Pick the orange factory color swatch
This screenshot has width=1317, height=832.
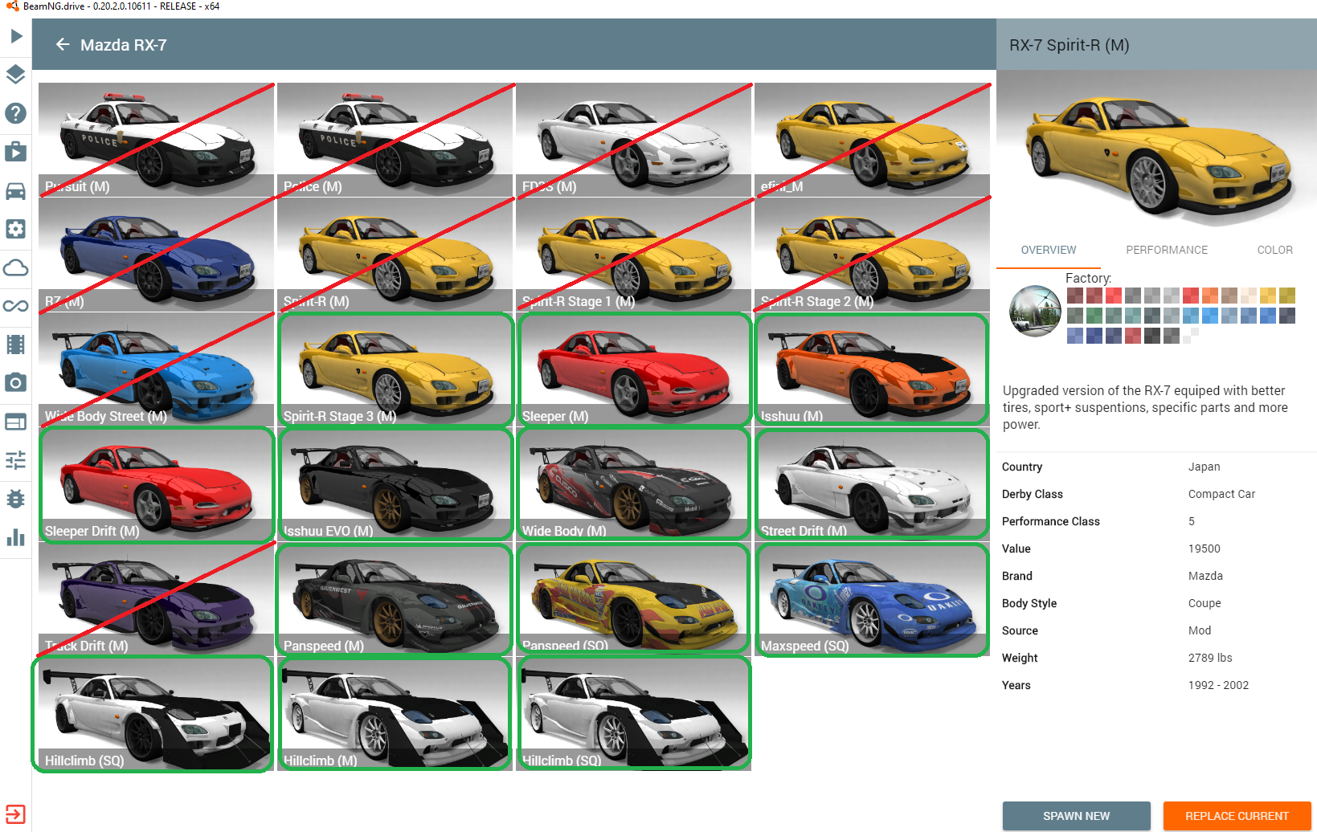[x=1210, y=296]
